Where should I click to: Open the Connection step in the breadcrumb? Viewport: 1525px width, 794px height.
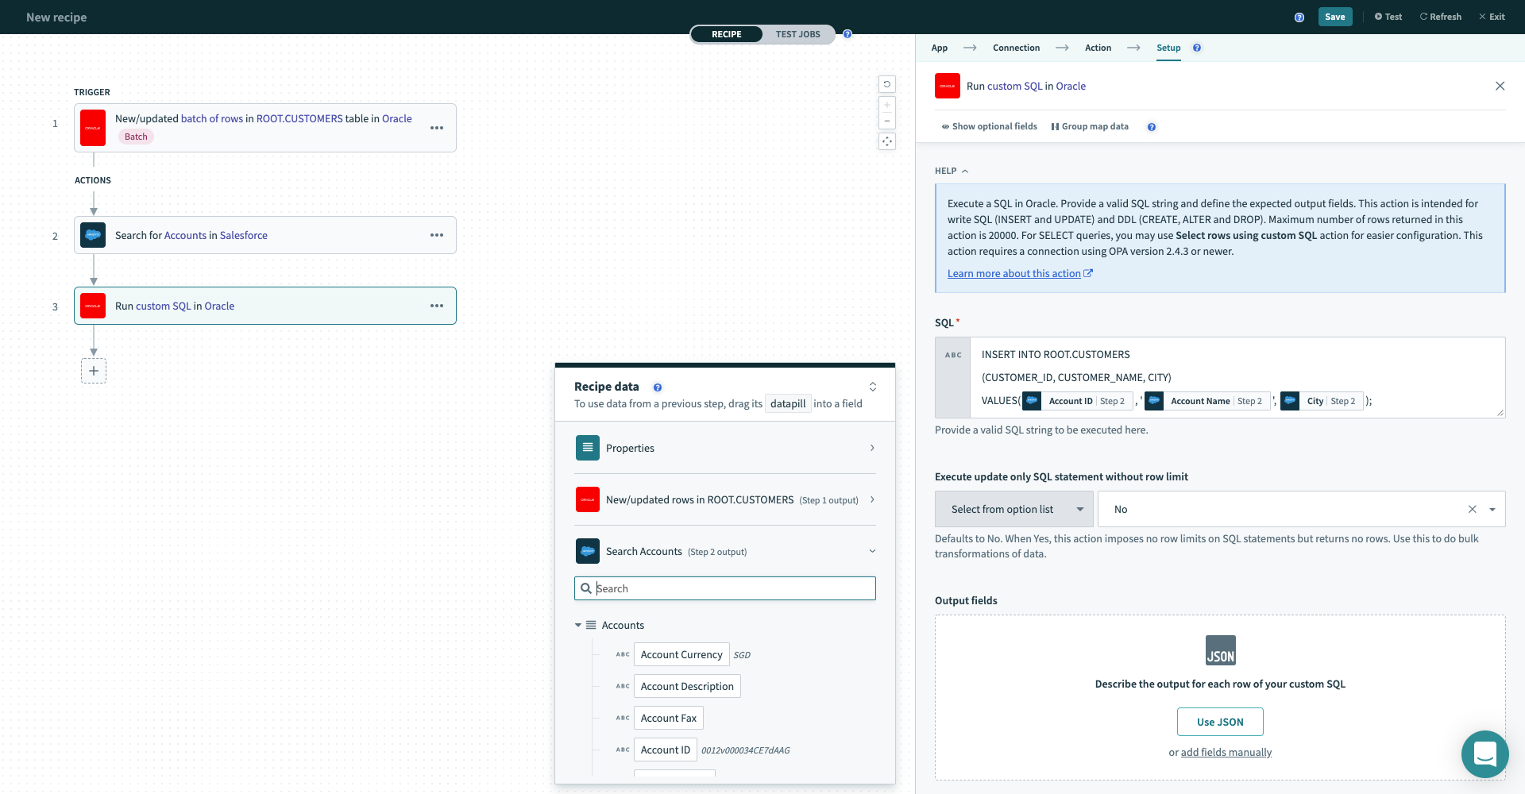pos(1016,48)
